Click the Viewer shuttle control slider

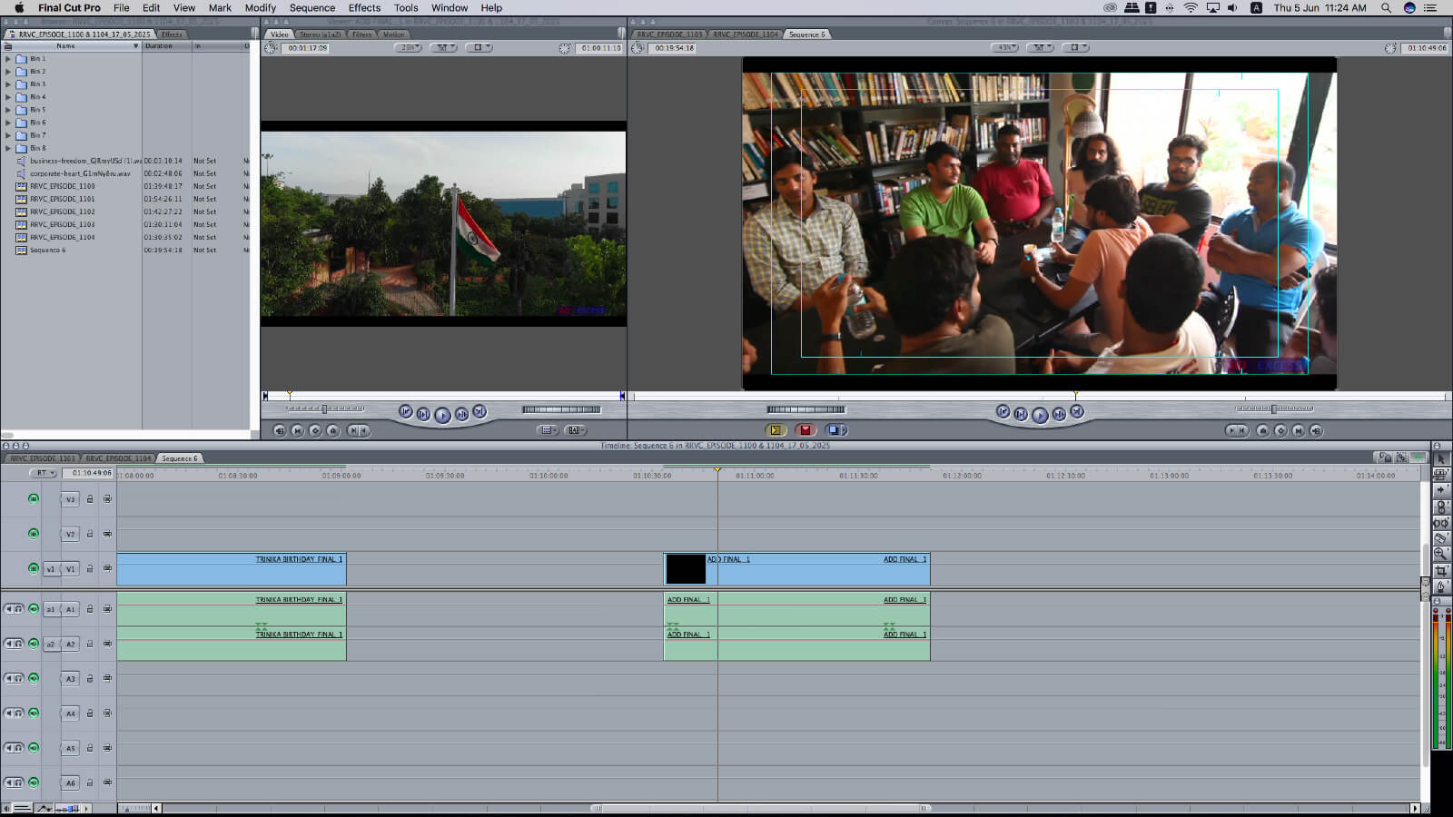tap(325, 409)
